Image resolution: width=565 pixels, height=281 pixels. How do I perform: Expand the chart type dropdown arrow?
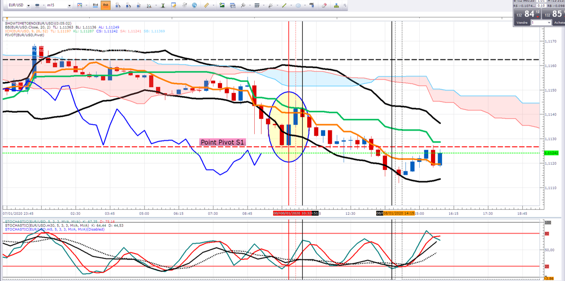87,5
